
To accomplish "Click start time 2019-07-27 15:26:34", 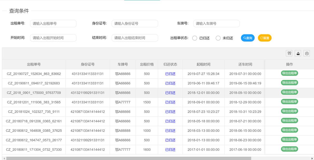I will (203, 74).
